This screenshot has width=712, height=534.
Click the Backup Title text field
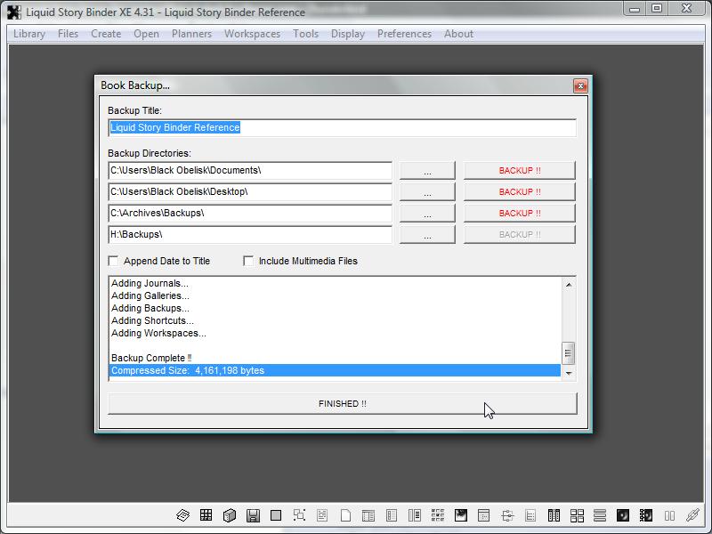(342, 127)
